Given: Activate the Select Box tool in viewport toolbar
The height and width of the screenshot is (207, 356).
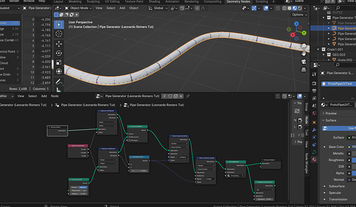Looking at the screenshot, I should tap(59, 25).
